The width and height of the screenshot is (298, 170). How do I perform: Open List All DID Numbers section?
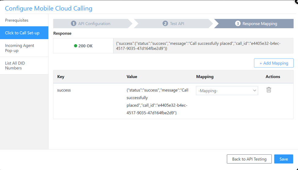coord(15,65)
